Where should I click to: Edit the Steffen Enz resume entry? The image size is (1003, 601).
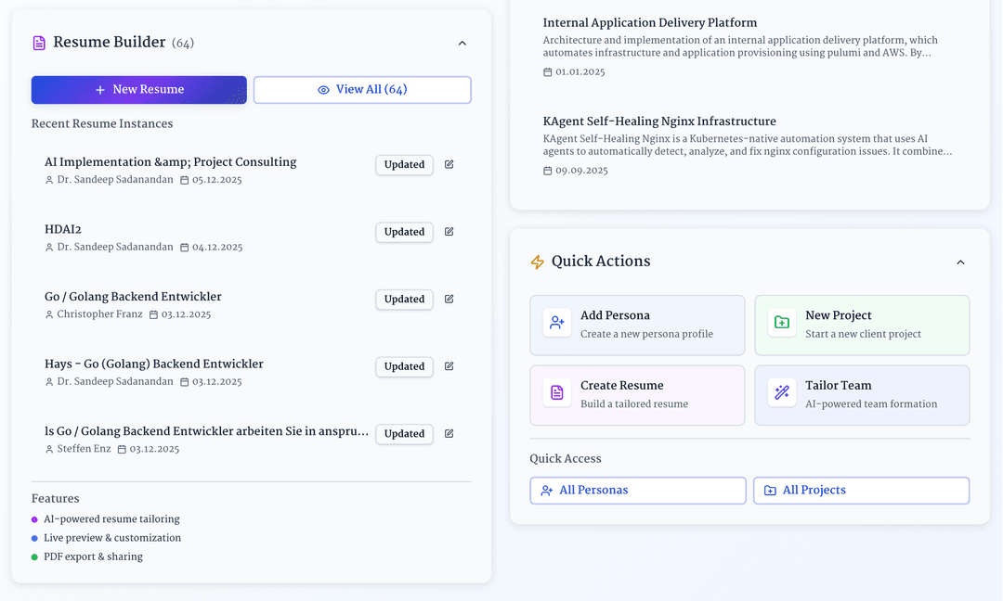tap(449, 433)
